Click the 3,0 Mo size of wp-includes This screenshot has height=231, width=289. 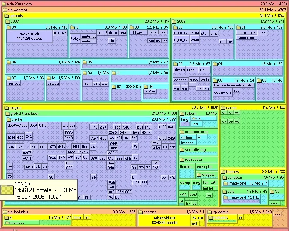119,212
